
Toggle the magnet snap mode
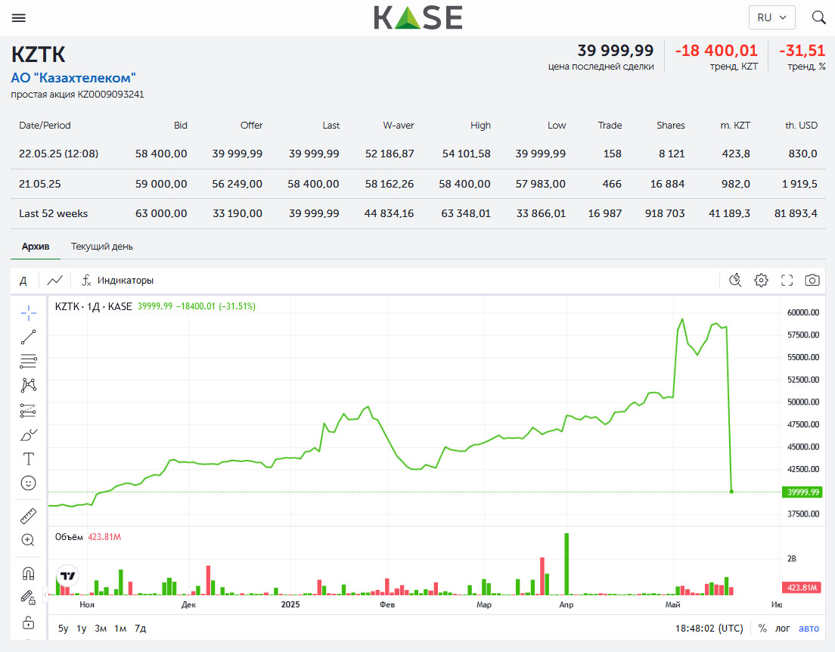coord(28,573)
